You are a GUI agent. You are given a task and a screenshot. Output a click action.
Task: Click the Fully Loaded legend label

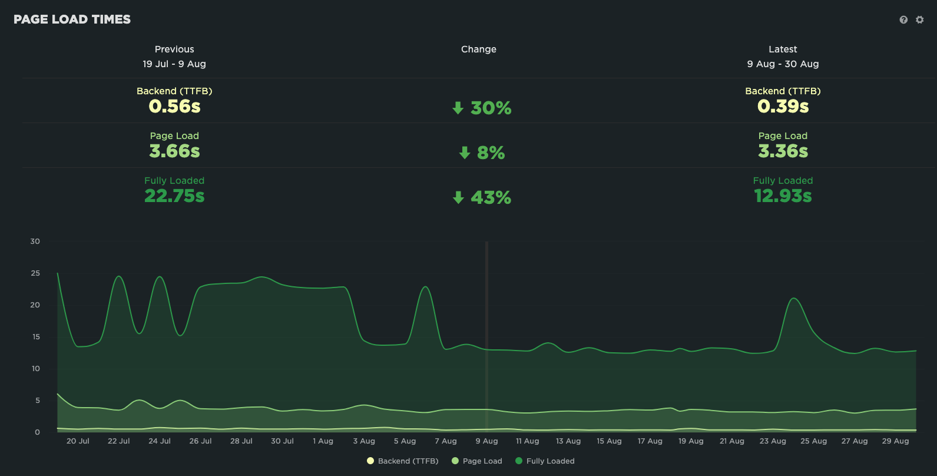(550, 461)
